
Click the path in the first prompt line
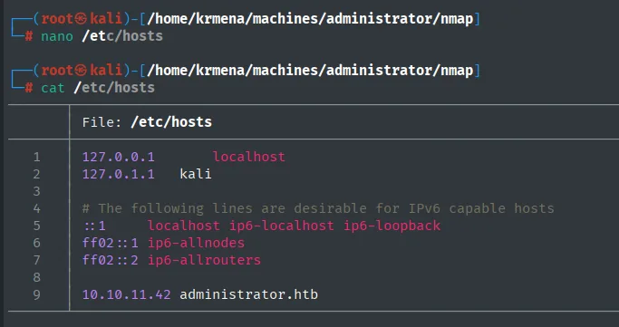click(x=310, y=19)
